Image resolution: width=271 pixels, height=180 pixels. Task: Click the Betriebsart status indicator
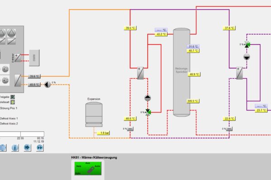[x=13, y=102]
